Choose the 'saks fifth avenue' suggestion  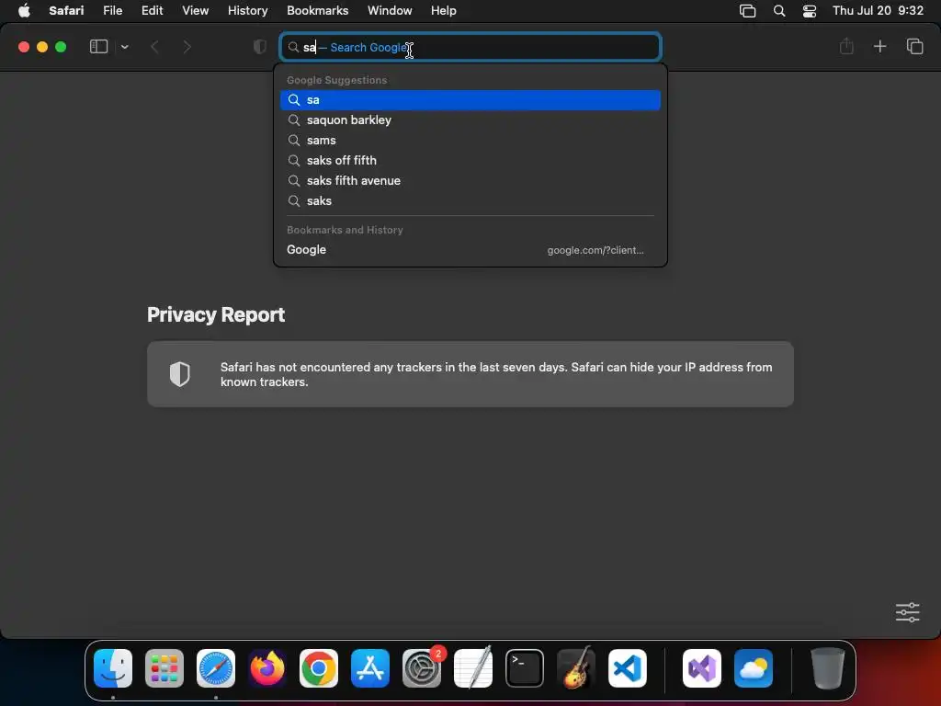pos(470,181)
